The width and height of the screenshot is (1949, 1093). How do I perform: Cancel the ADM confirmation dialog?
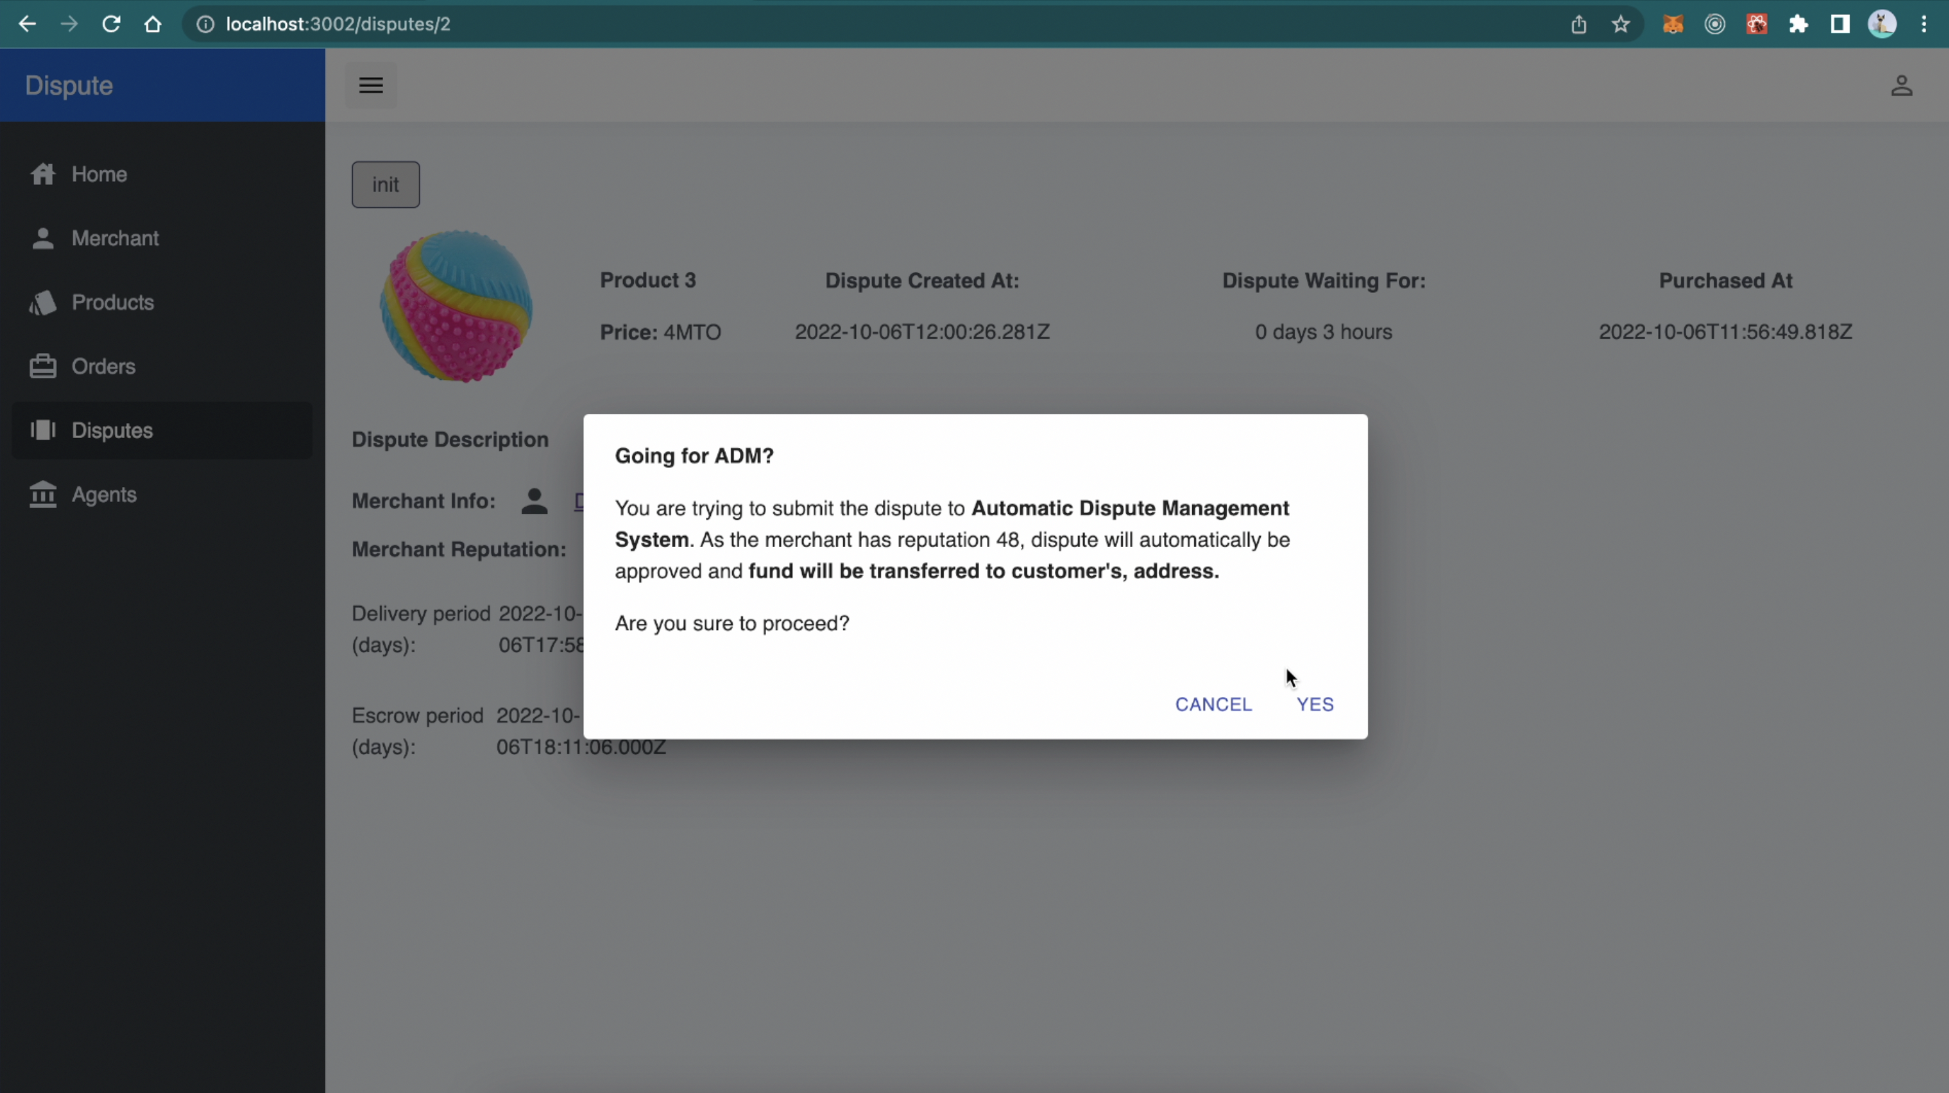[x=1213, y=704]
